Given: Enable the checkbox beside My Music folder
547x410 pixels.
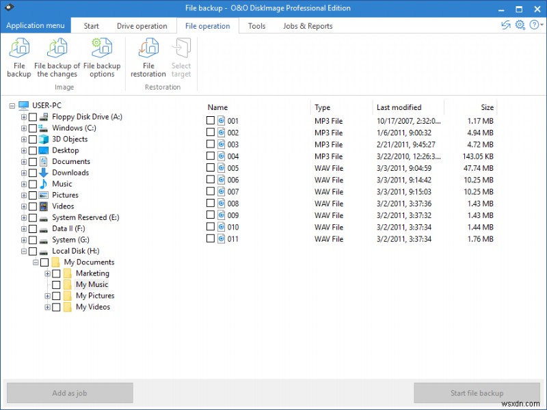Looking at the screenshot, I should 57,284.
